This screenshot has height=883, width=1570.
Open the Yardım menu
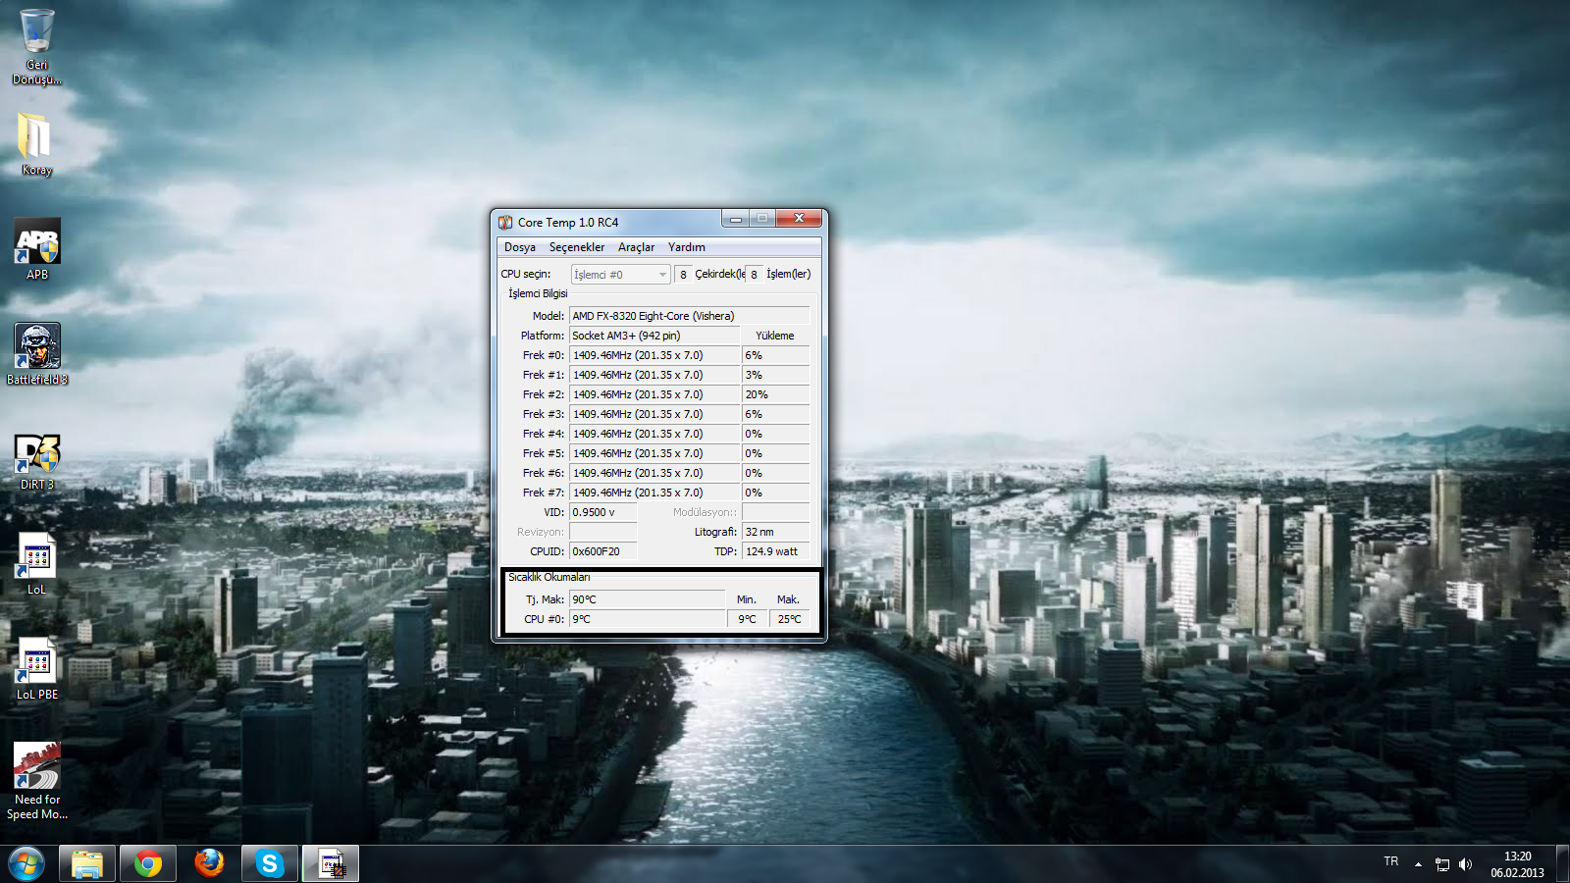click(687, 247)
